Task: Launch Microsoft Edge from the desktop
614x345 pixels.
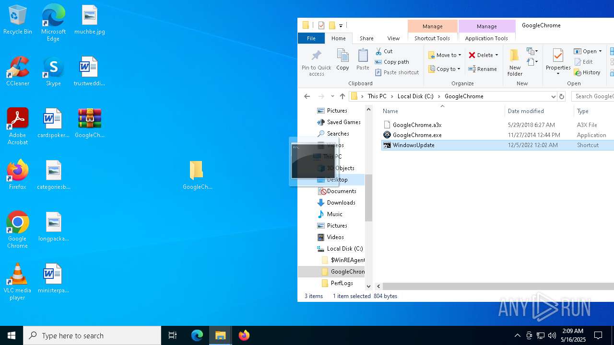Action: pos(53,23)
